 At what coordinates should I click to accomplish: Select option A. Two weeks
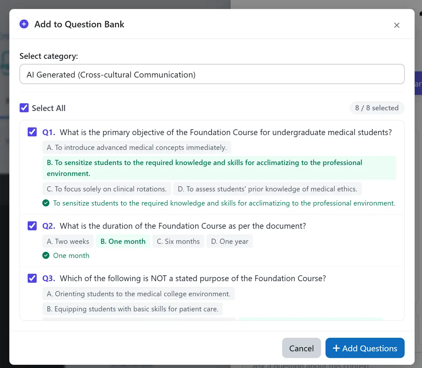pyautogui.click(x=68, y=241)
